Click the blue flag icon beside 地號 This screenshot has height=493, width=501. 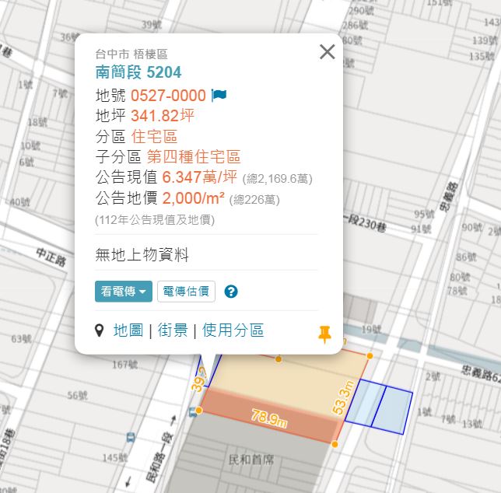pos(219,95)
